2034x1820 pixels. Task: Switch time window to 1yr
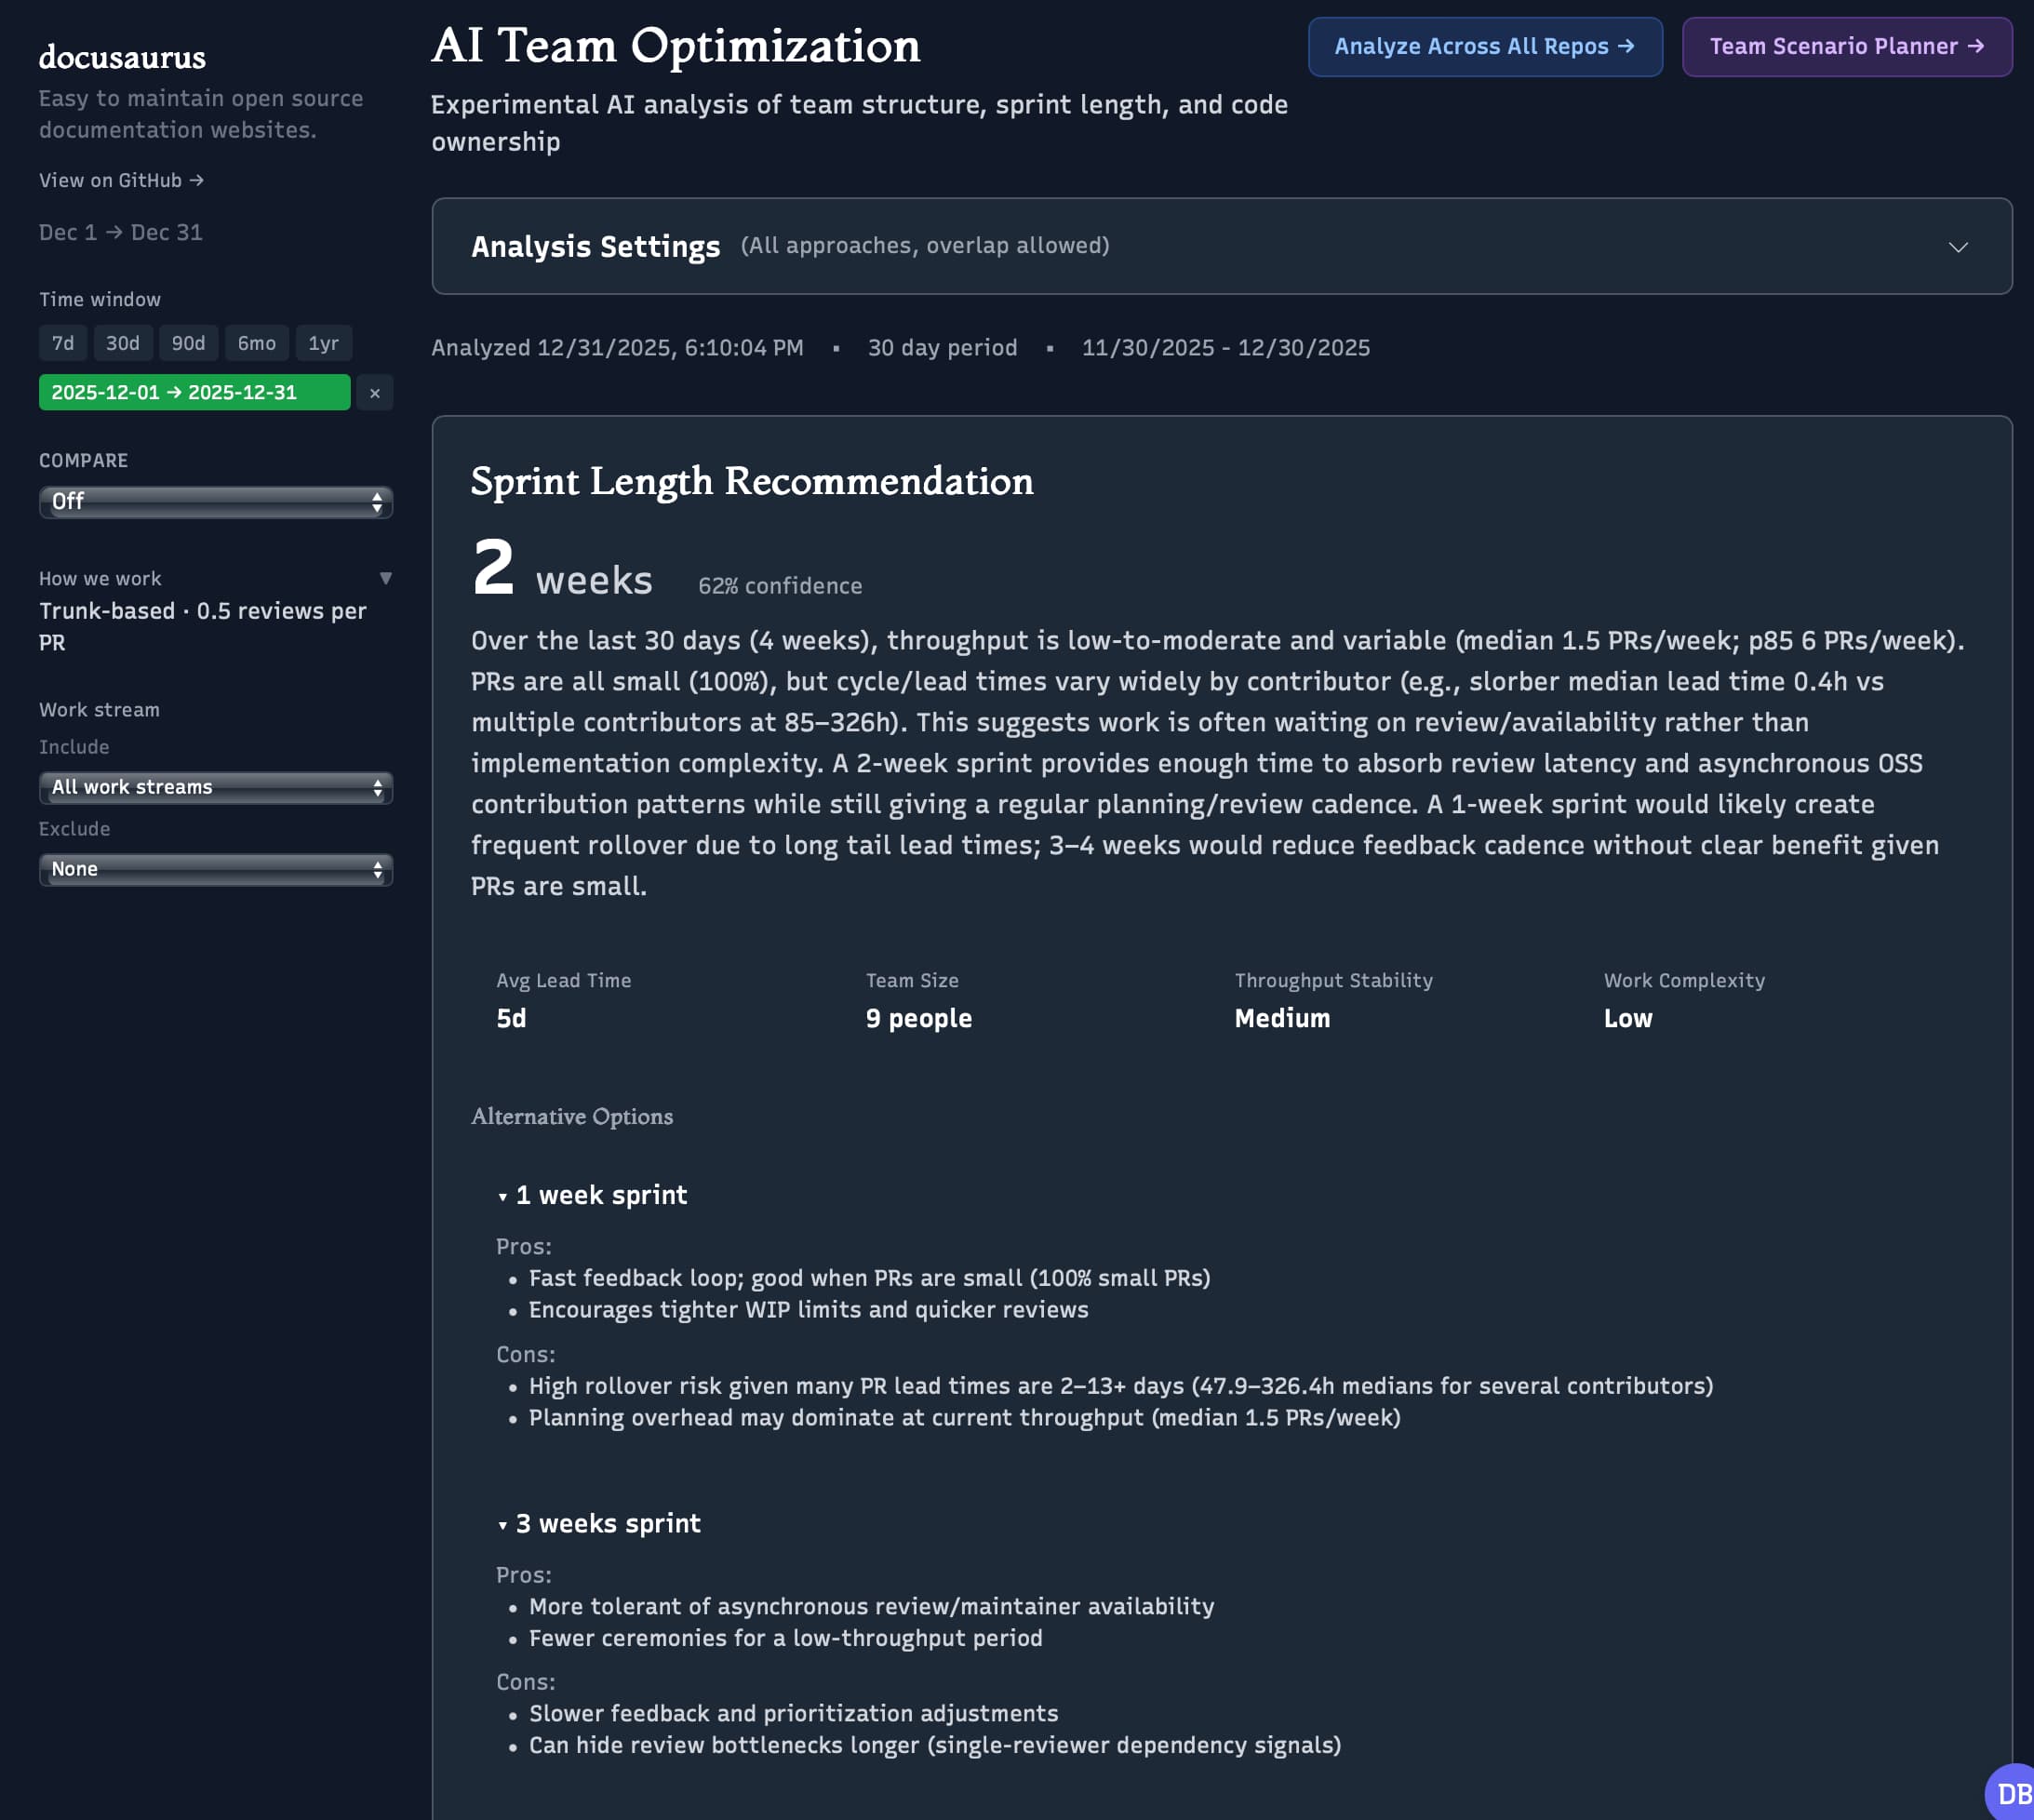tap(323, 343)
